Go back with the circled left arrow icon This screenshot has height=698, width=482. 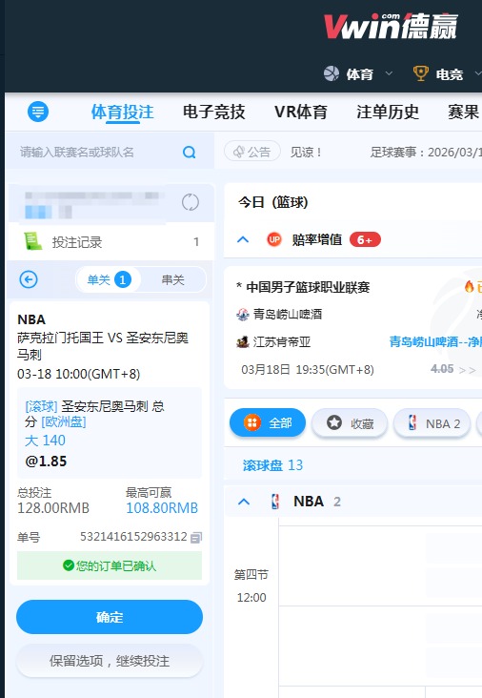(x=29, y=279)
